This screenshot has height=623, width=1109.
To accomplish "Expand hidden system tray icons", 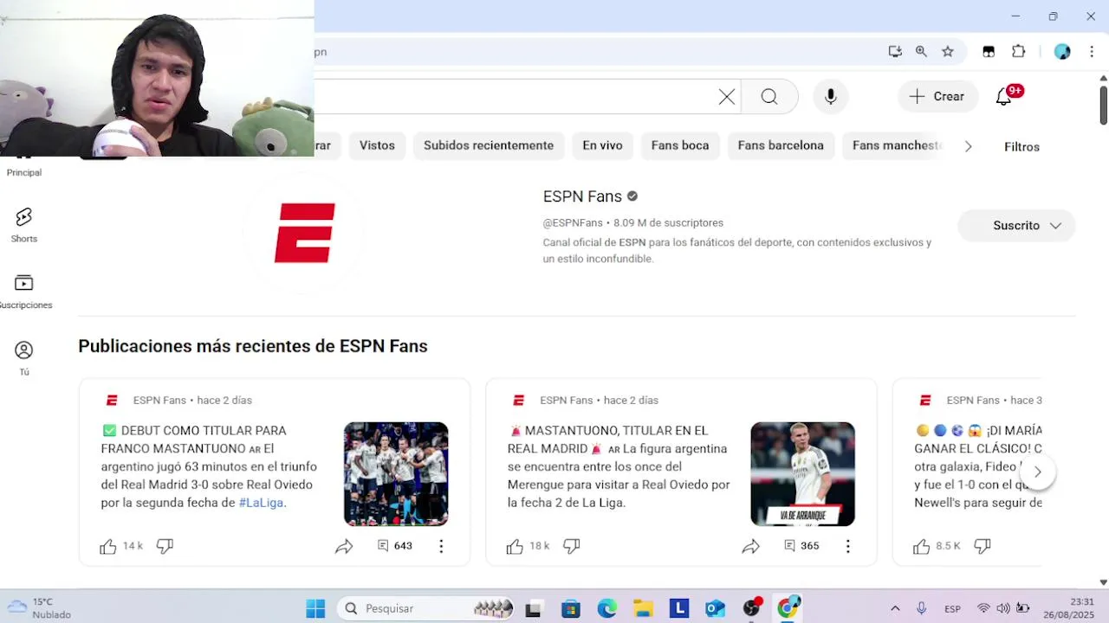I will 895,608.
